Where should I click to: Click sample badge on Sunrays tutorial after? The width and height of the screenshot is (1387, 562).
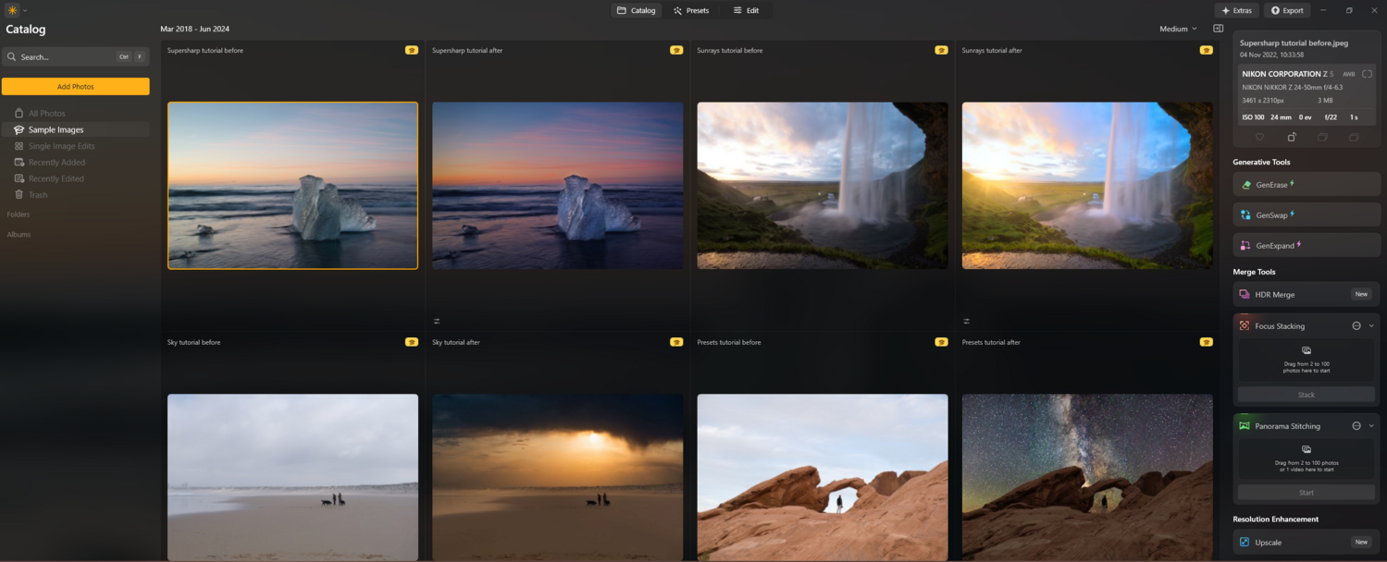click(x=1207, y=50)
